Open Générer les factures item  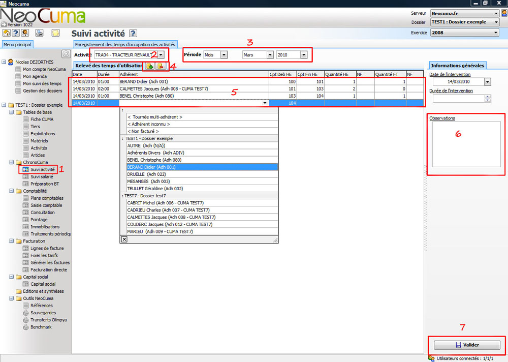[x=50, y=262]
